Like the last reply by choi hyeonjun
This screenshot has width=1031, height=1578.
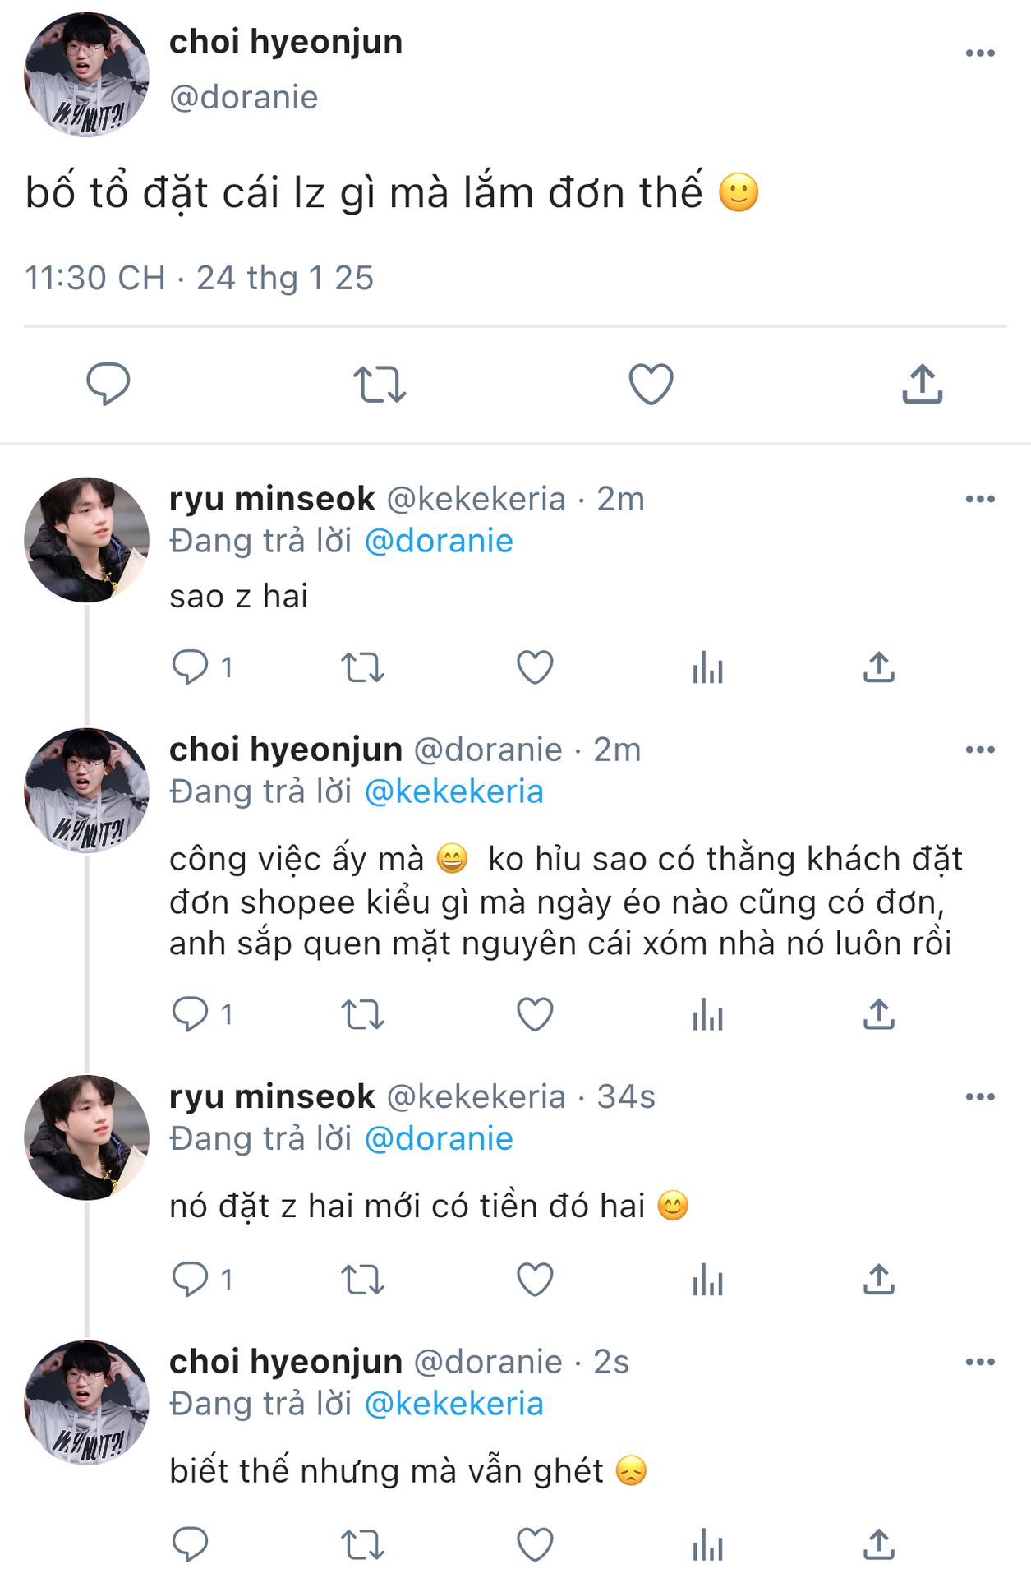click(x=535, y=1544)
